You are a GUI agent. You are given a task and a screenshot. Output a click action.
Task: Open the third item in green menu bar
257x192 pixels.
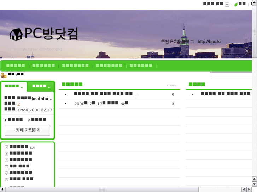pyautogui.click(x=75, y=66)
